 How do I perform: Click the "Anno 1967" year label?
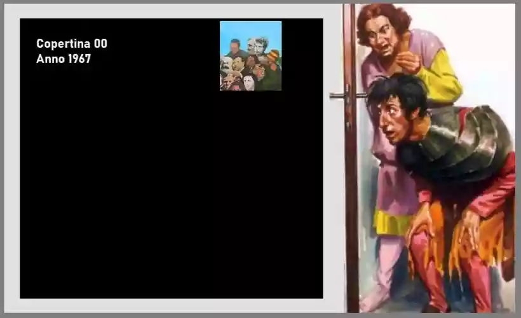(x=64, y=59)
